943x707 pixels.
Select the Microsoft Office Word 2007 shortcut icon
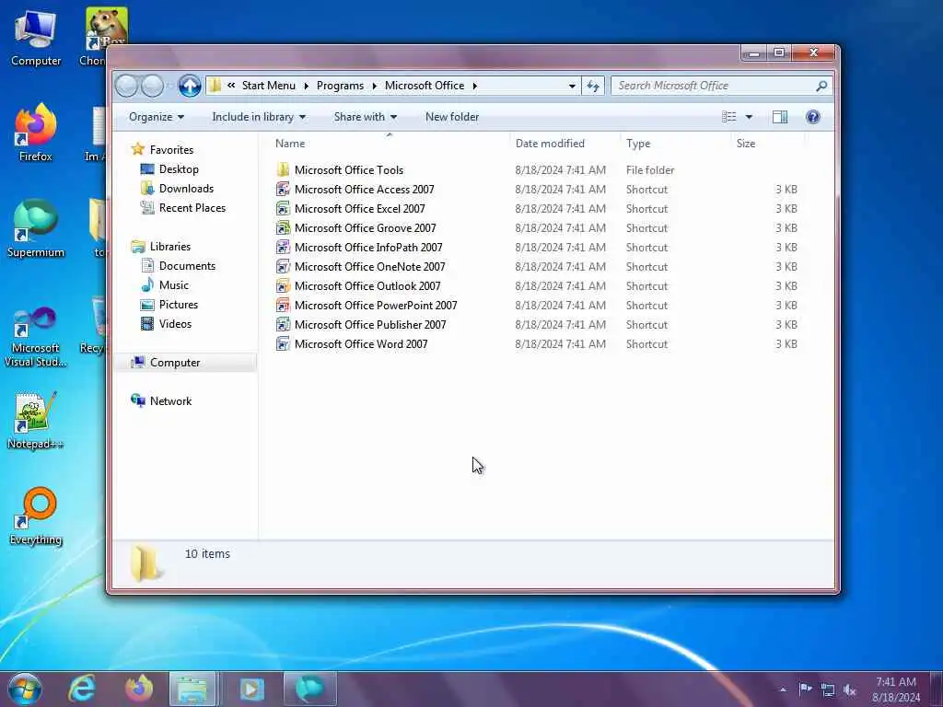click(283, 344)
